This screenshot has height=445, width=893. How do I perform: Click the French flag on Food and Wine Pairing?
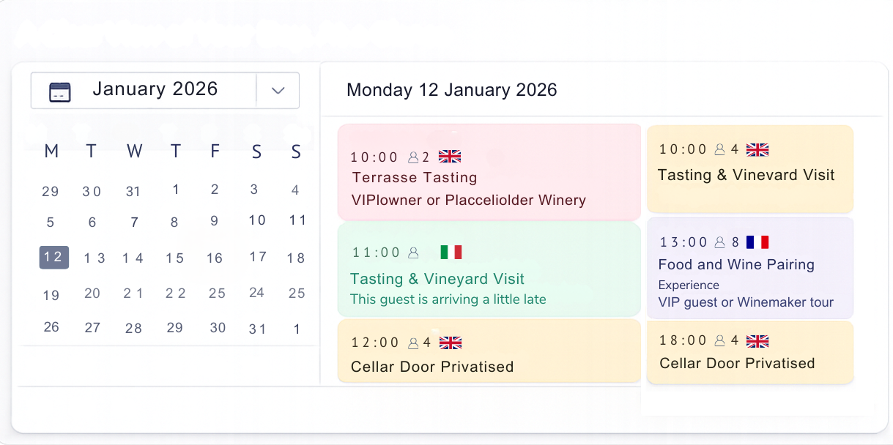pyautogui.click(x=757, y=242)
